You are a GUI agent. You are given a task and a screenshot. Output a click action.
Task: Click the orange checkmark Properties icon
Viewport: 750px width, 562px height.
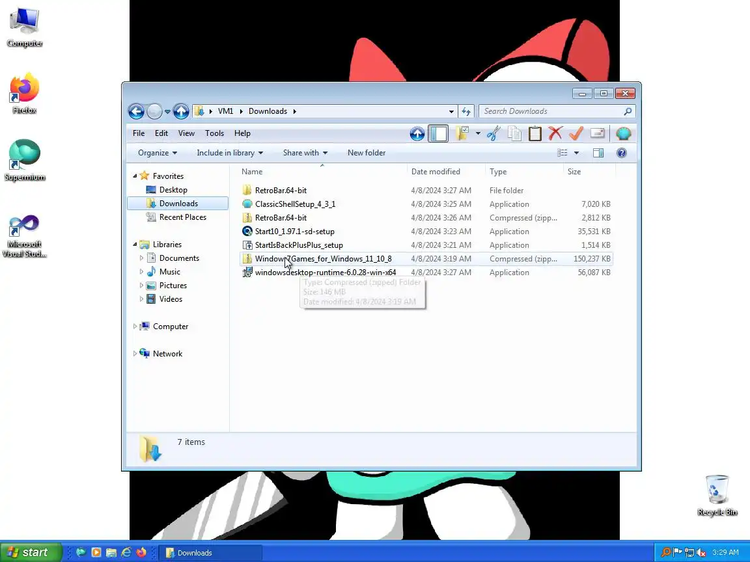pos(576,133)
